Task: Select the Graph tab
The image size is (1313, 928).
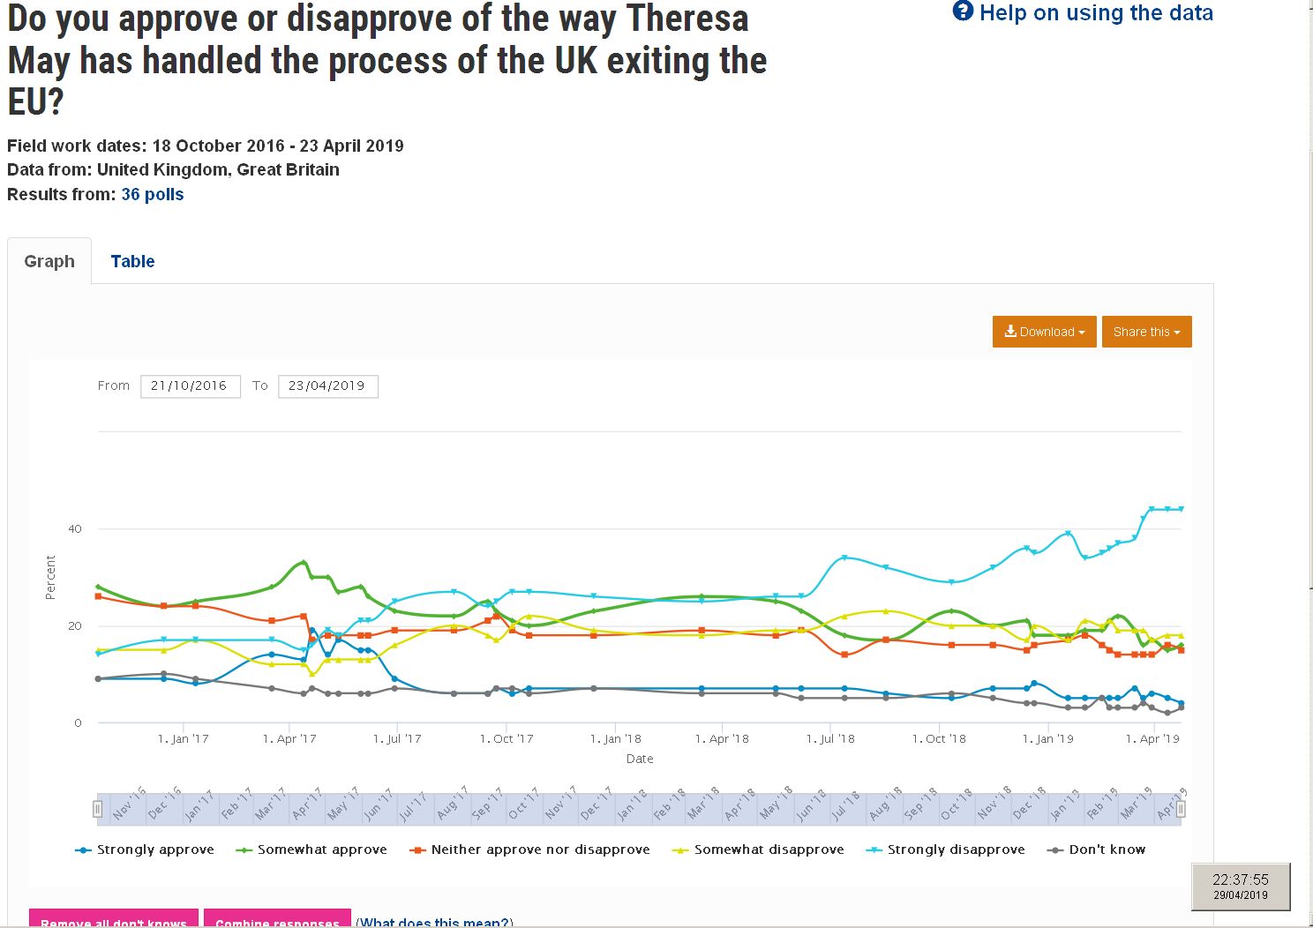Action: (x=49, y=261)
